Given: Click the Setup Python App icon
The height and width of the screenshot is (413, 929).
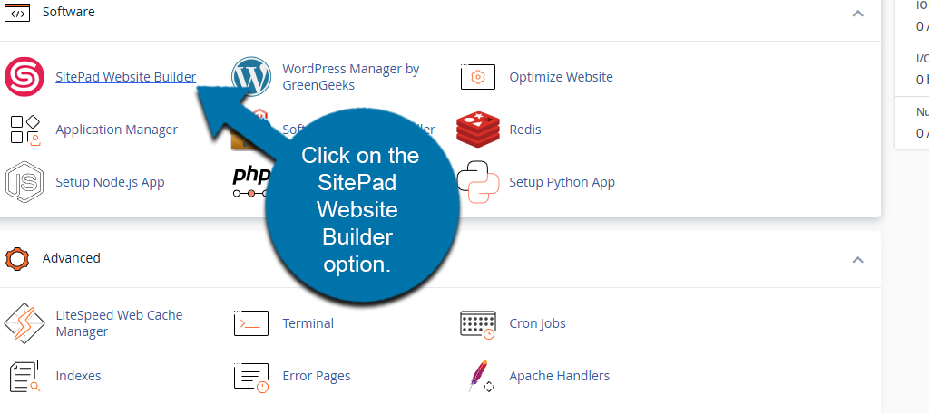Looking at the screenshot, I should (478, 182).
